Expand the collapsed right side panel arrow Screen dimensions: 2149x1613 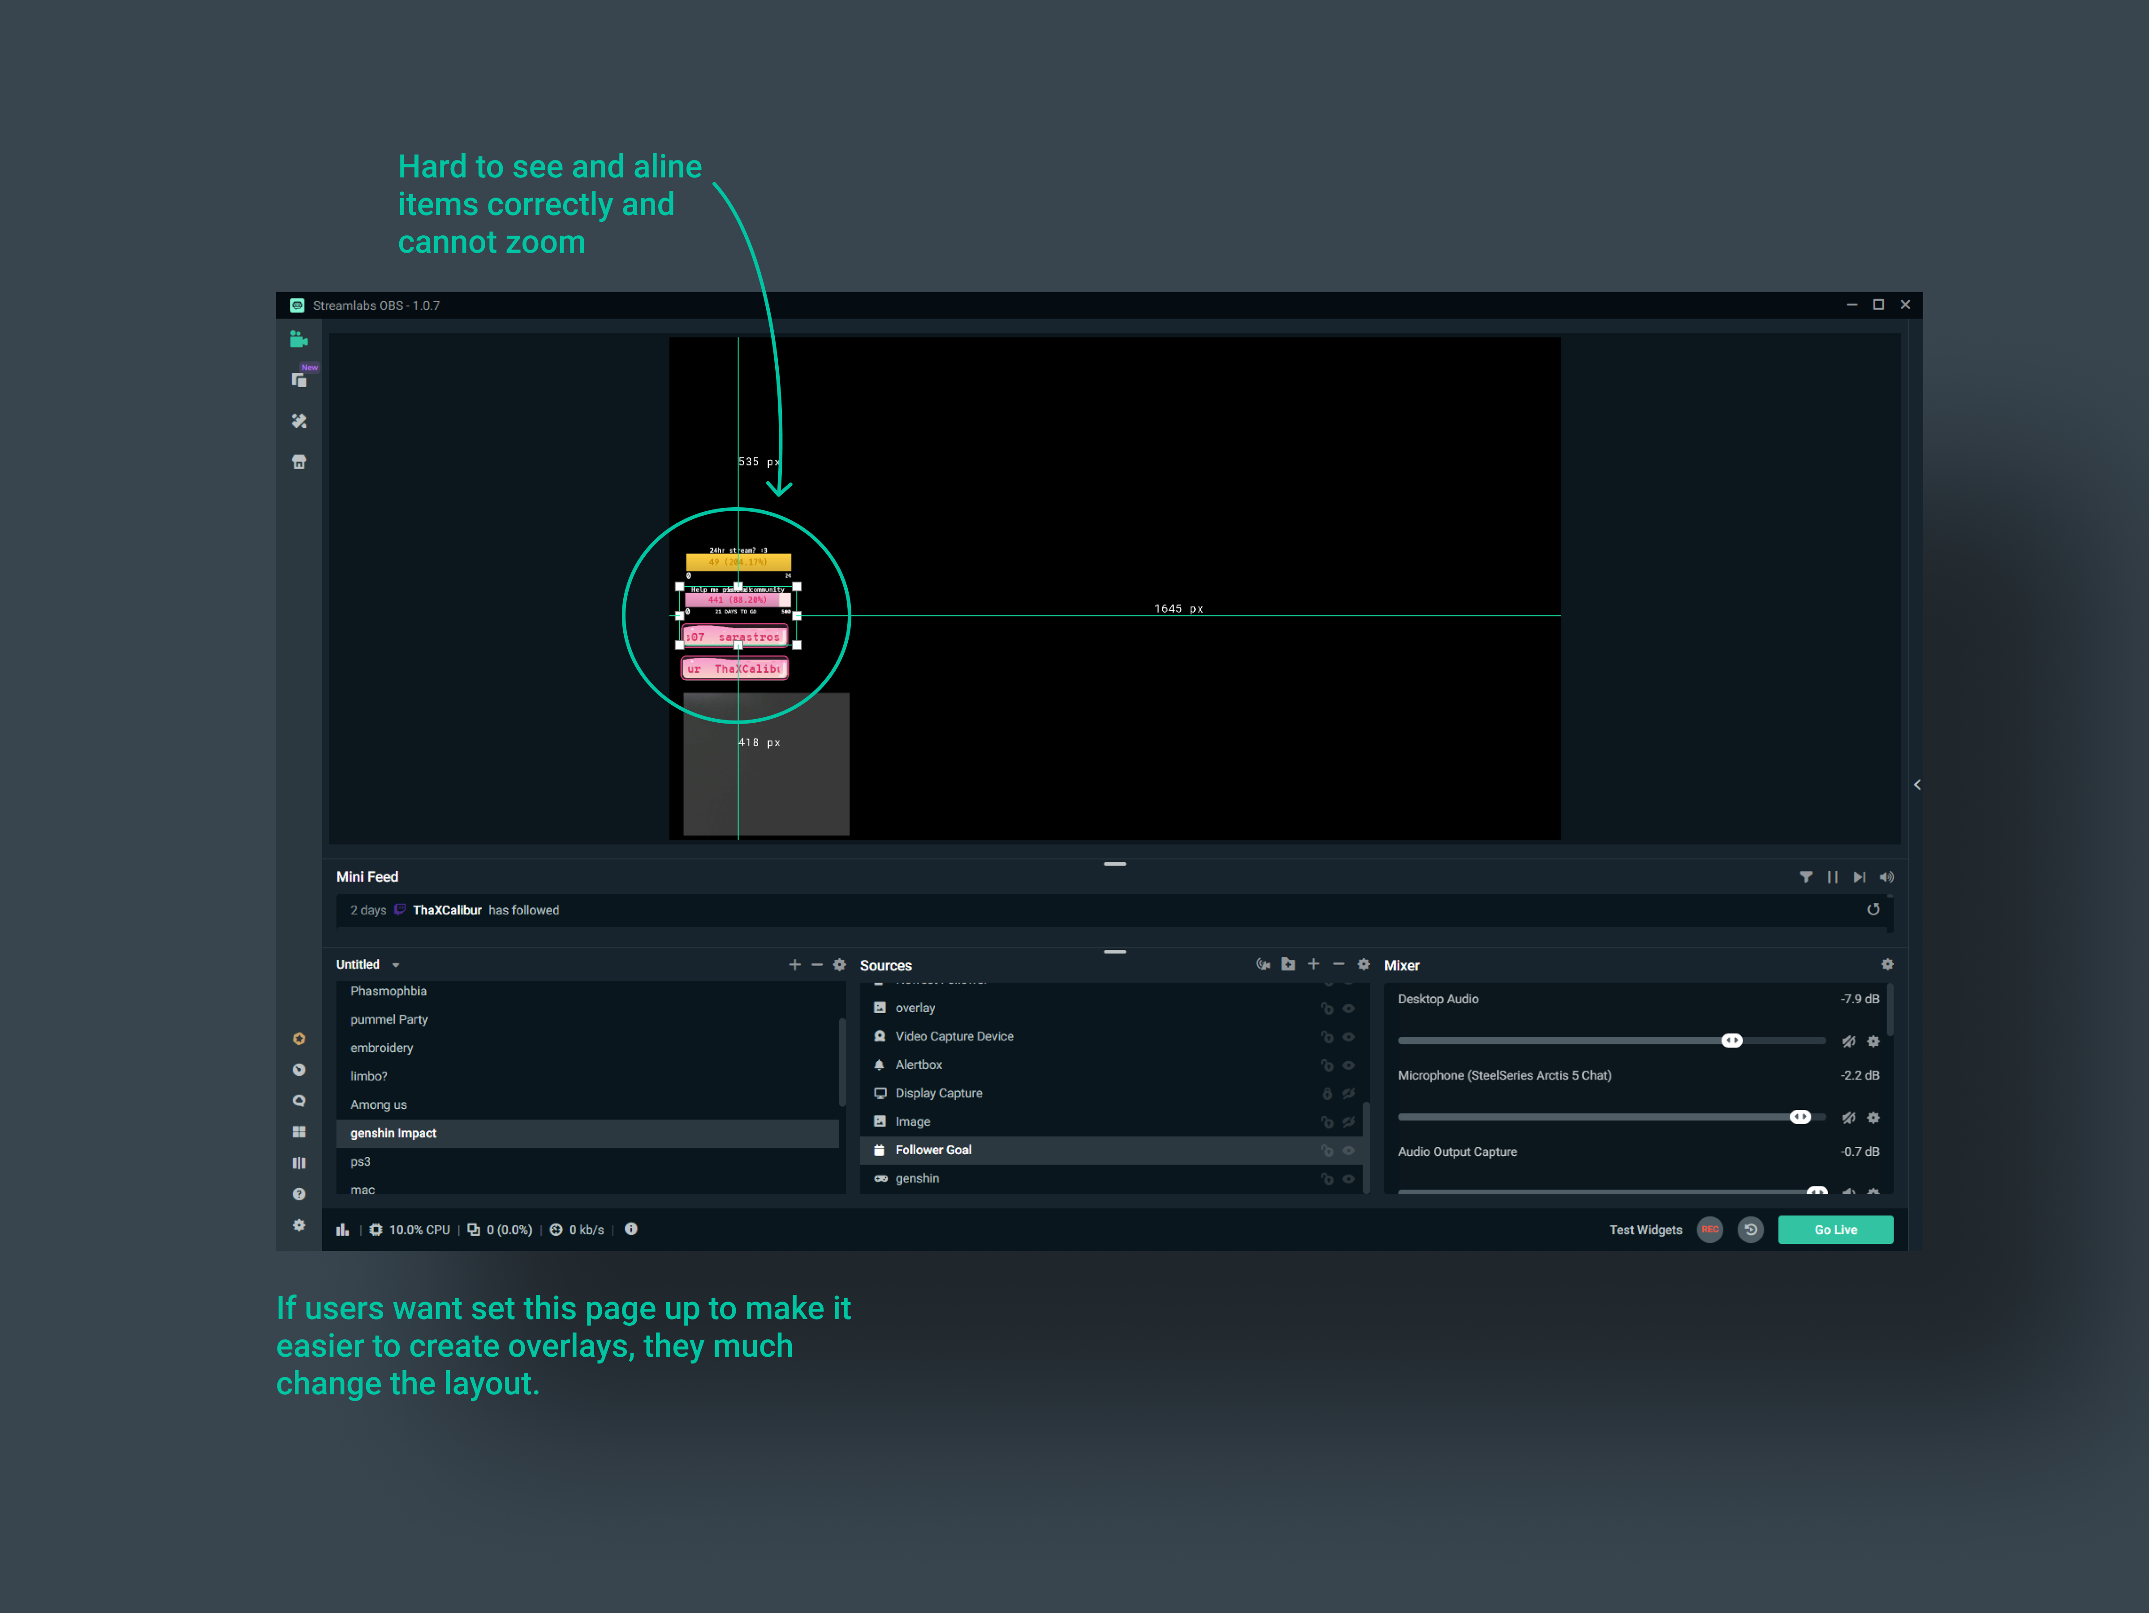[x=1917, y=784]
